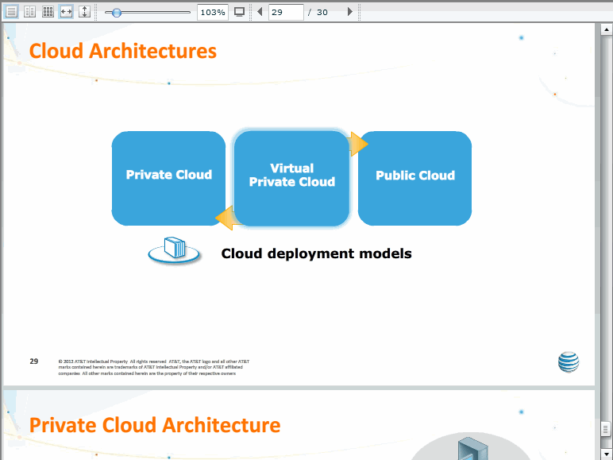613x460 pixels.
Task: Click the orange arrow pointing to Public Cloud
Action: [358, 144]
